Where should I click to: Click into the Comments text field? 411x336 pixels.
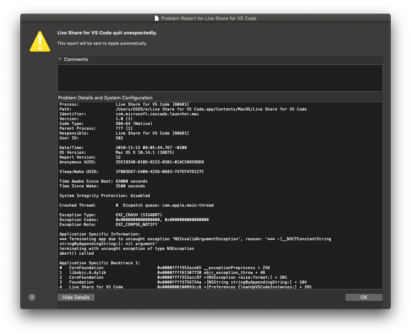pyautogui.click(x=220, y=78)
